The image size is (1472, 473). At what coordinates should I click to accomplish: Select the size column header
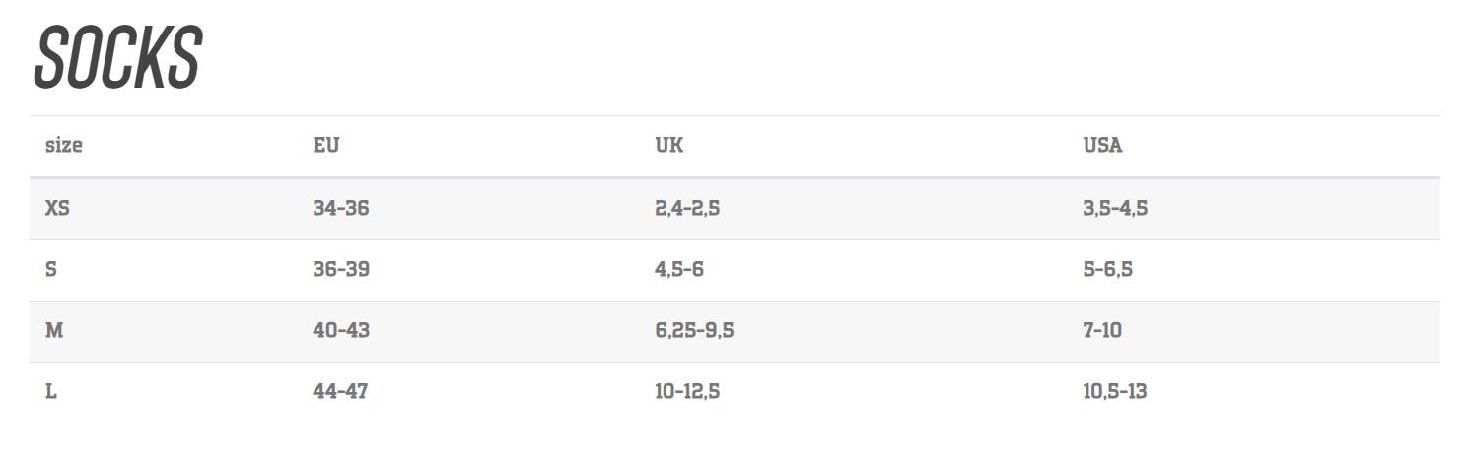tap(64, 146)
